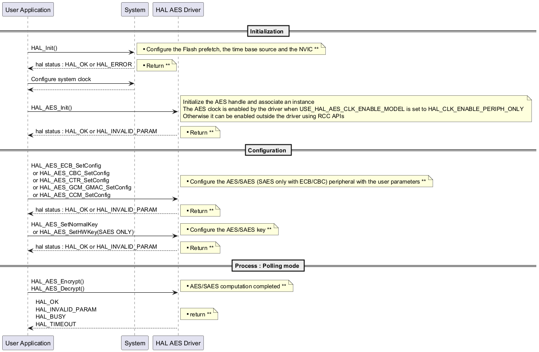Screen dimensions: 539x352
Task: Select the bottom System participant box
Action: 135,343
